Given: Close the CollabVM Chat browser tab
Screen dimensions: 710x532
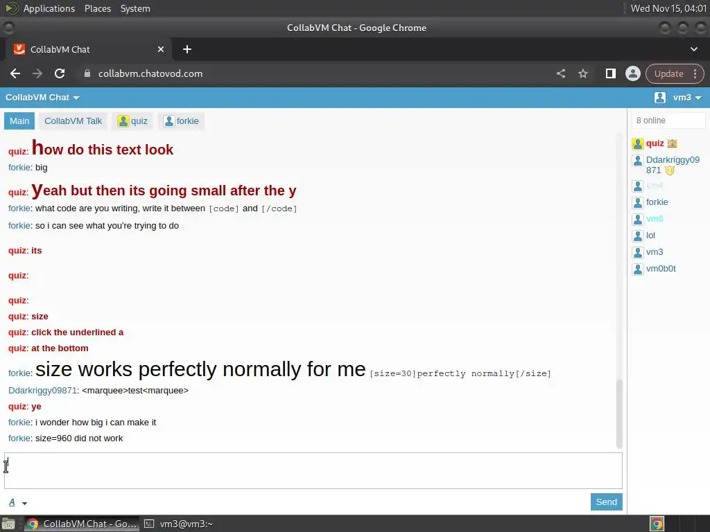Looking at the screenshot, I should 161,49.
